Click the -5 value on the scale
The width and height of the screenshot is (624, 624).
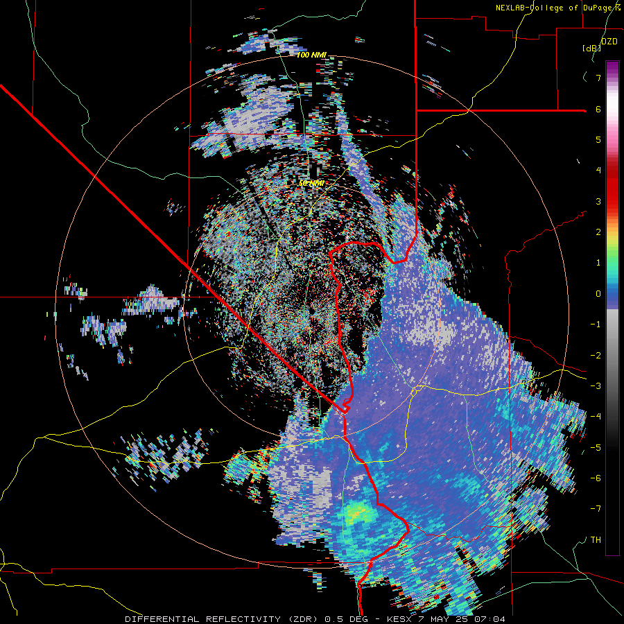click(x=596, y=448)
